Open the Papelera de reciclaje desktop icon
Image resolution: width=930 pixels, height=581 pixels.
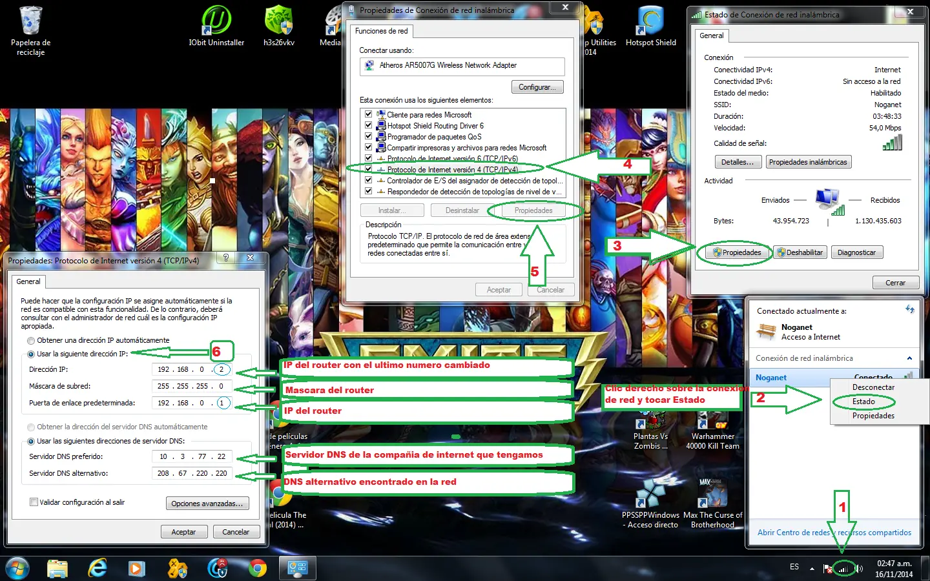(30, 30)
